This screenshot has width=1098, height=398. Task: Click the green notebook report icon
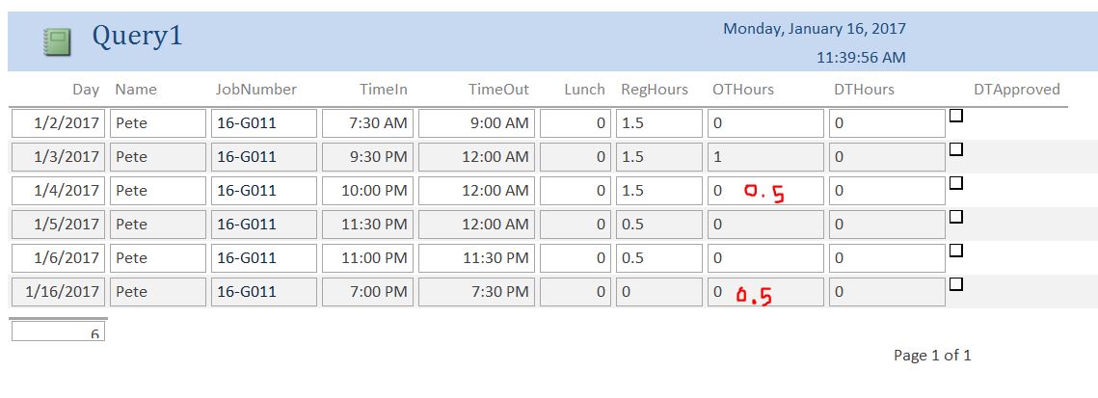tap(56, 41)
